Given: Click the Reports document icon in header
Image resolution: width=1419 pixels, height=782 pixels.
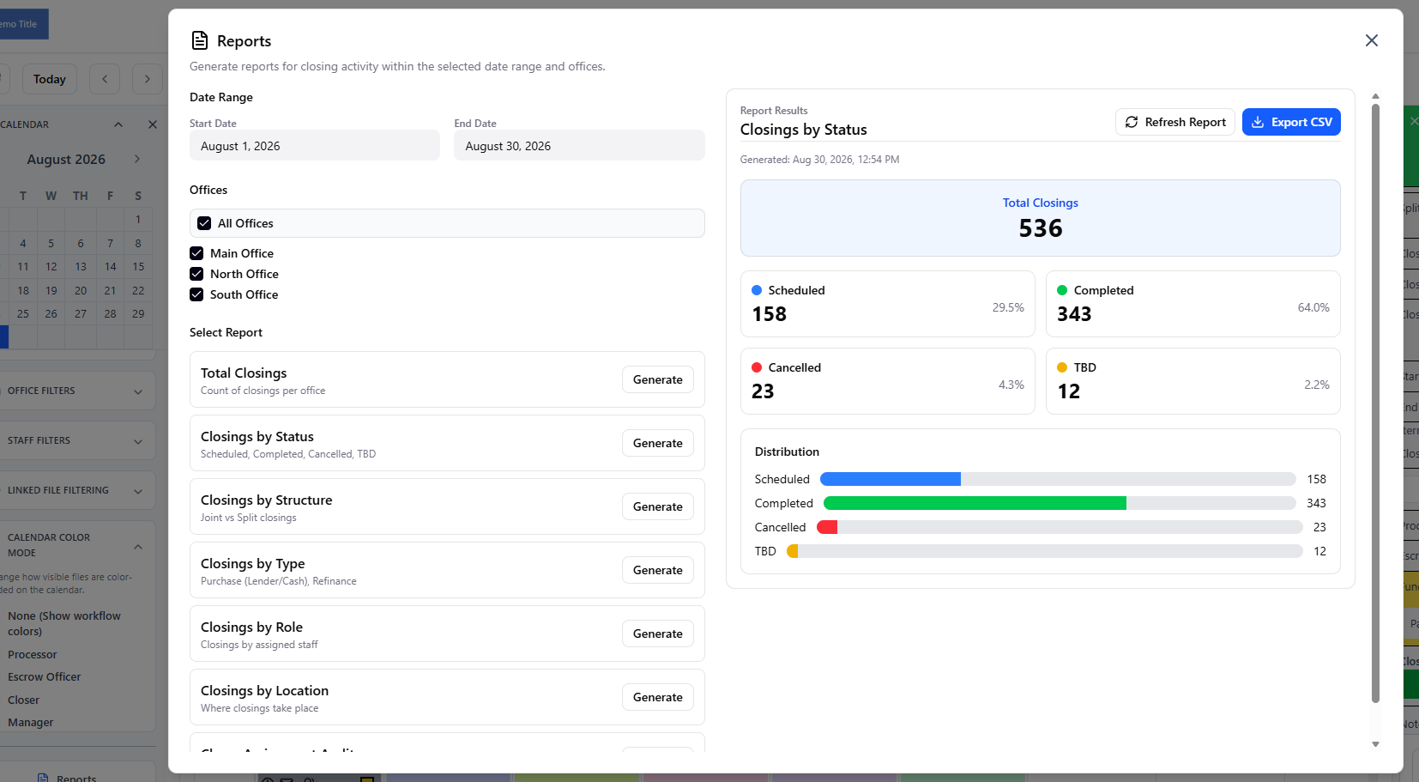Looking at the screenshot, I should pos(200,40).
